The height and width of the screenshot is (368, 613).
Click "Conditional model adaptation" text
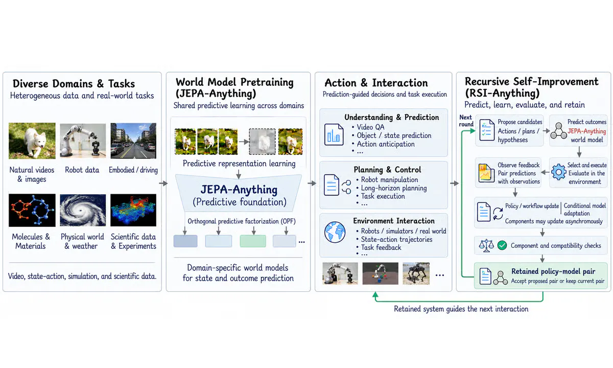[x=584, y=210]
